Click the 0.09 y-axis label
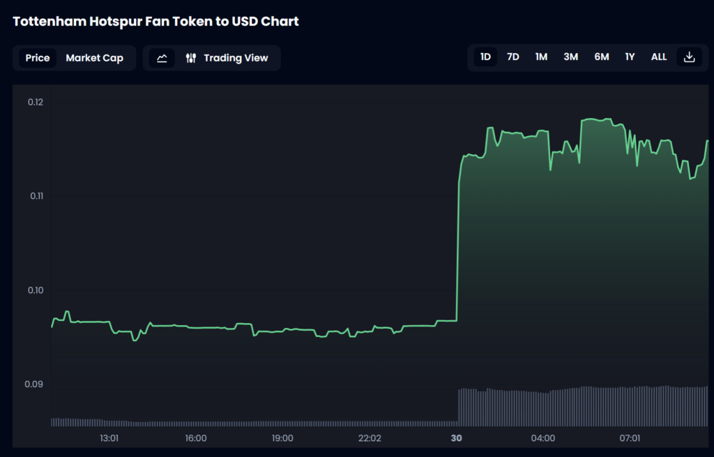The image size is (714, 457). [33, 384]
